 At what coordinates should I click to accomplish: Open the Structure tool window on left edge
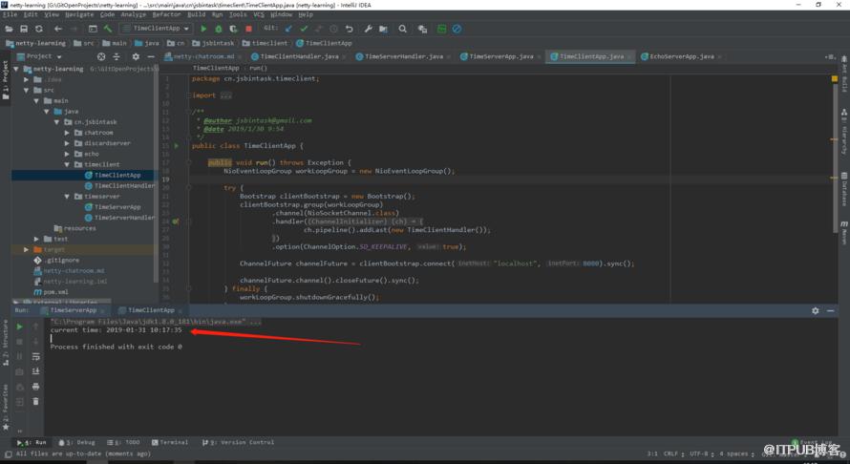6,343
